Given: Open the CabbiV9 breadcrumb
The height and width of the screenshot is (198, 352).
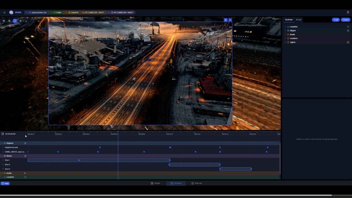Looking at the screenshot, I should [73, 13].
